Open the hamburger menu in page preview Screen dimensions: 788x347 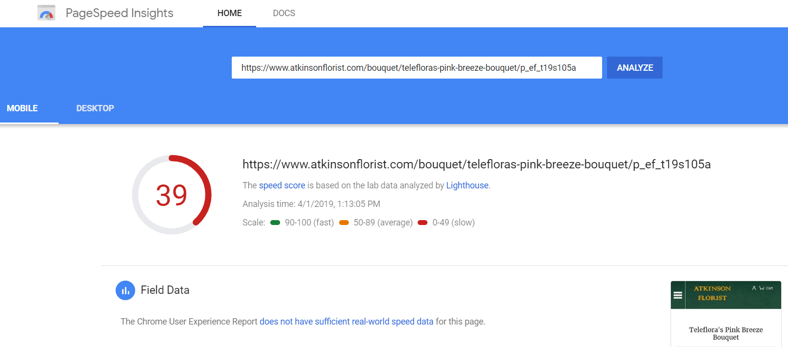pyautogui.click(x=678, y=295)
